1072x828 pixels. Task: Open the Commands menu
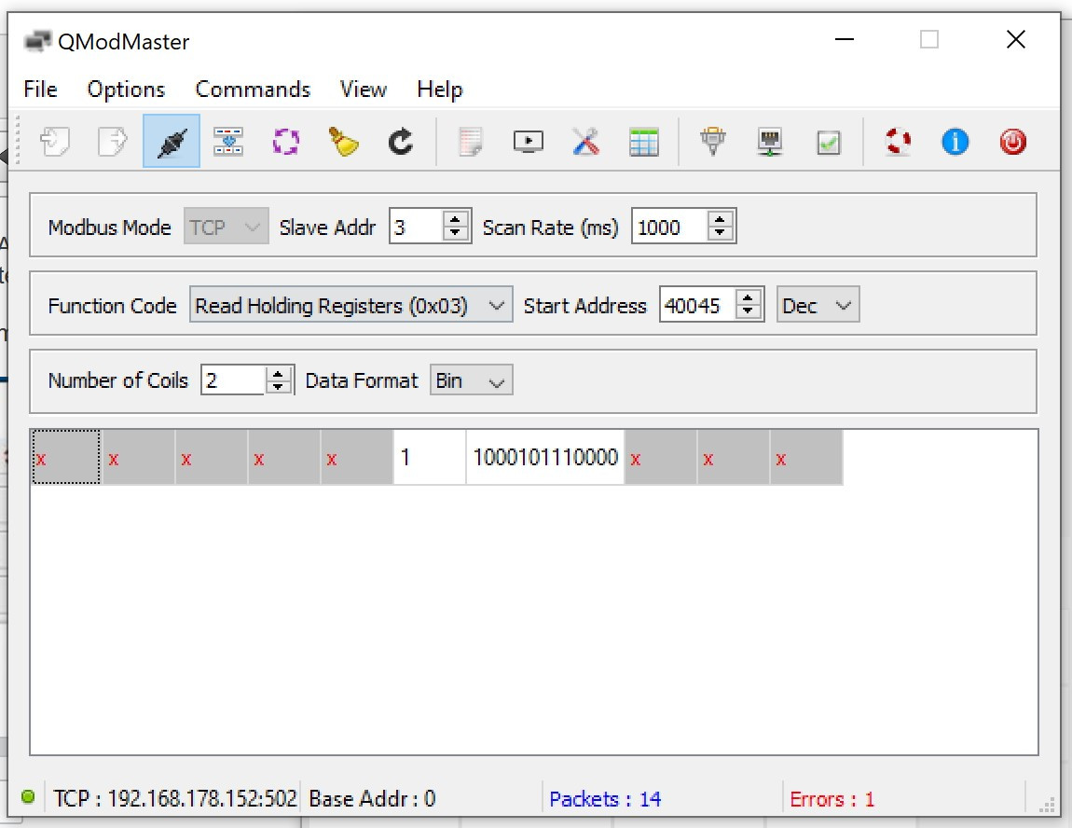(253, 90)
